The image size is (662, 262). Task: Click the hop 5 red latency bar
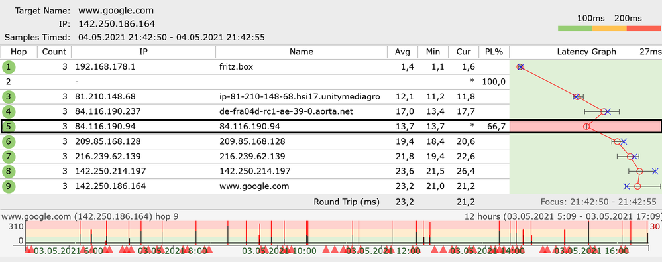click(x=585, y=126)
